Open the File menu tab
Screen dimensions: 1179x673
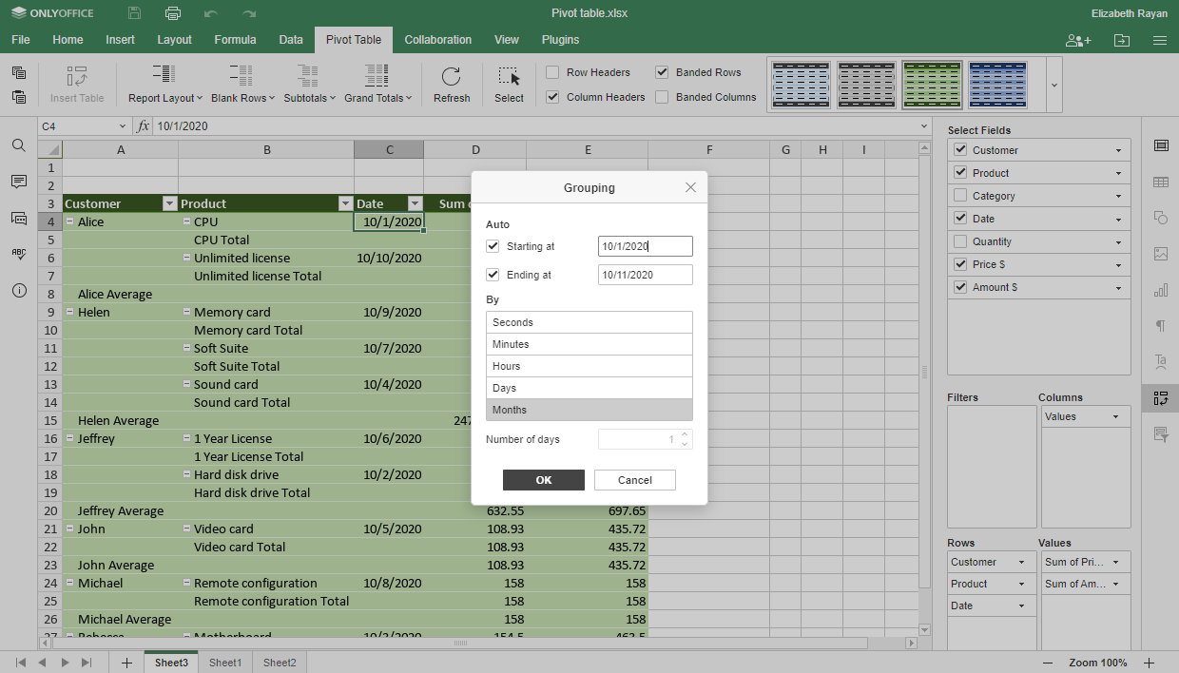20,40
